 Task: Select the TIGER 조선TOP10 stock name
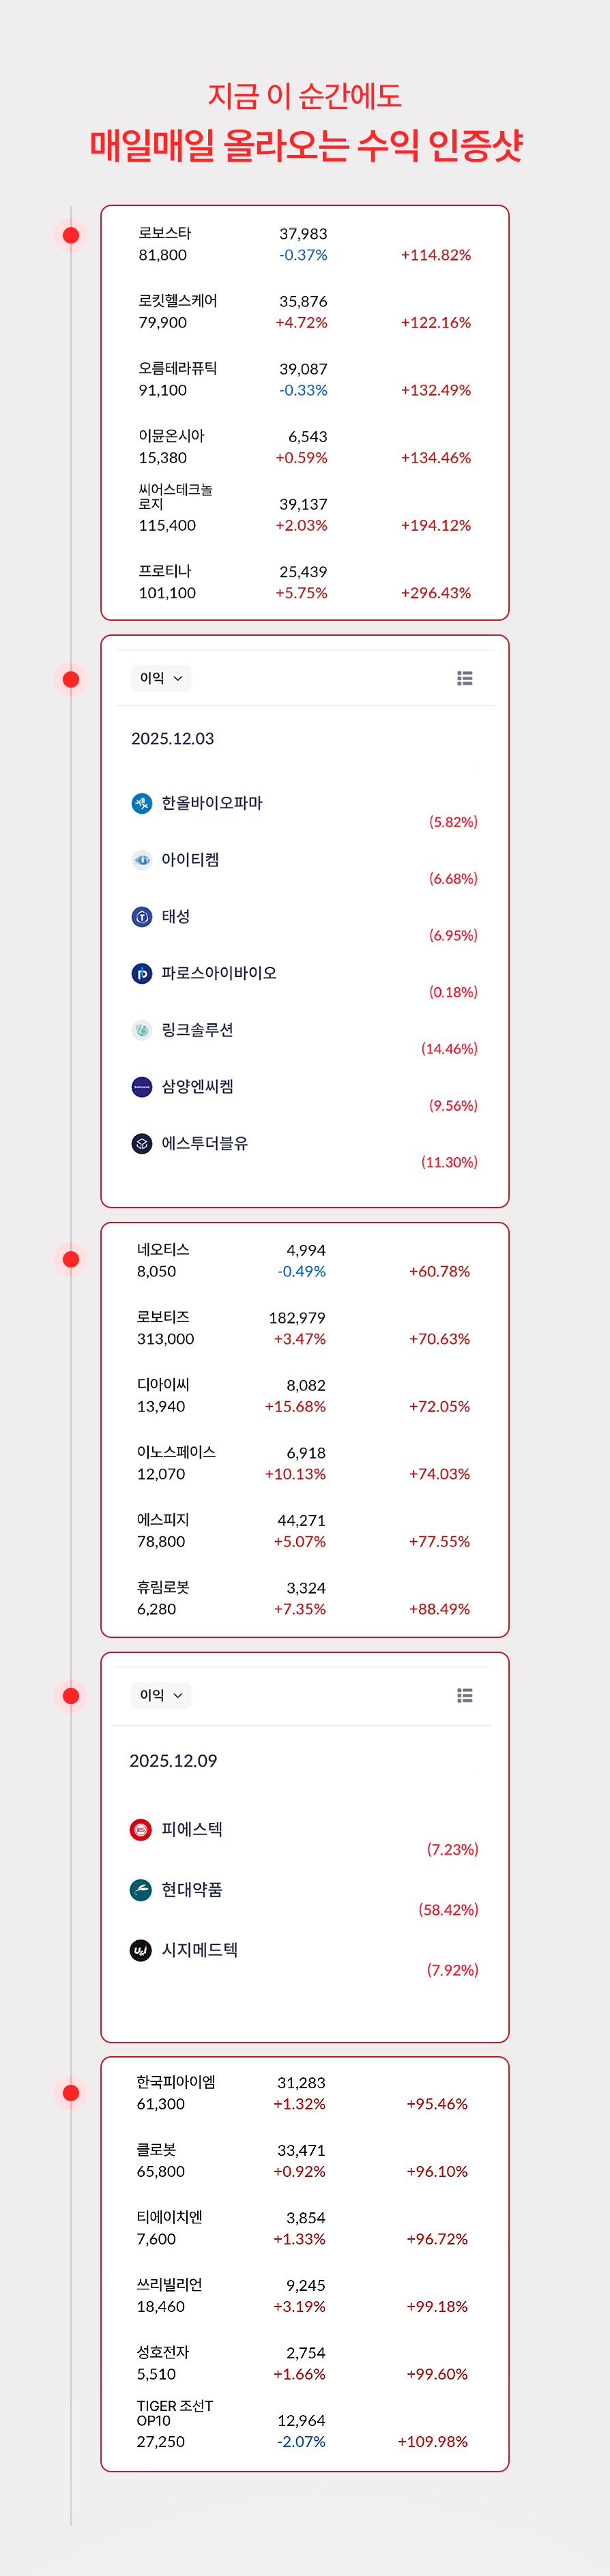[175, 2412]
